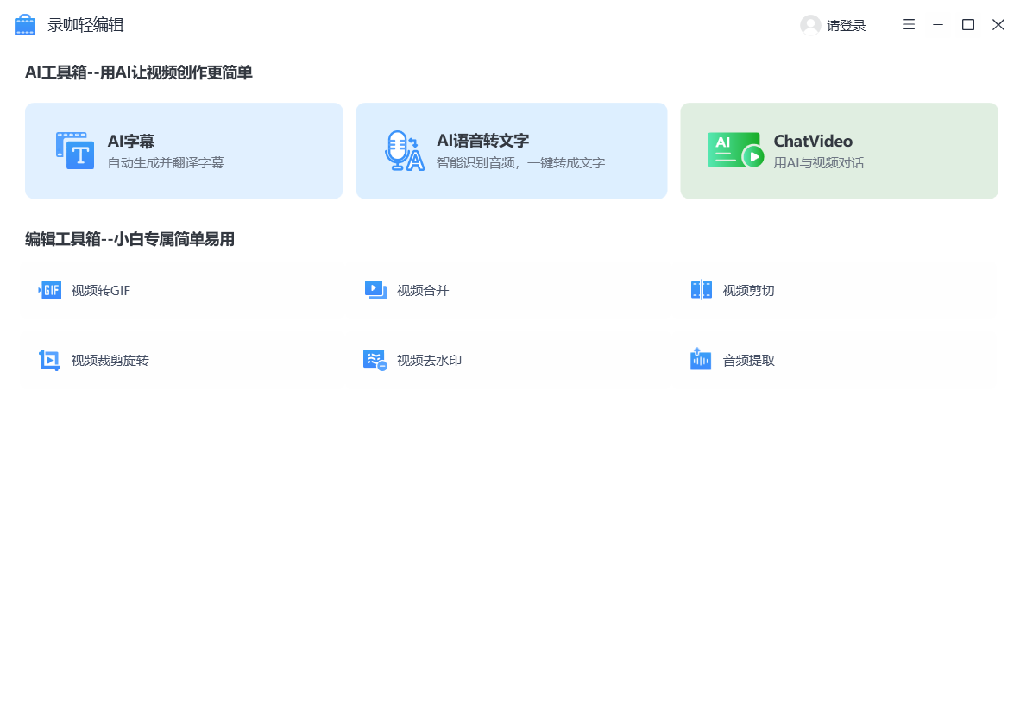Screen dimensions: 1020x706
Task: Open the 音频提取 tool label
Action: tap(748, 361)
